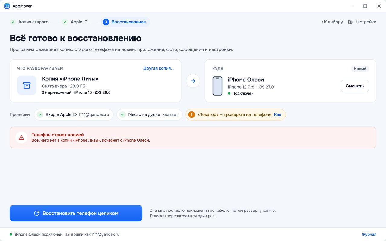The image size is (386, 241).
Task: Minimize the AppMover window
Action: coord(351,6)
